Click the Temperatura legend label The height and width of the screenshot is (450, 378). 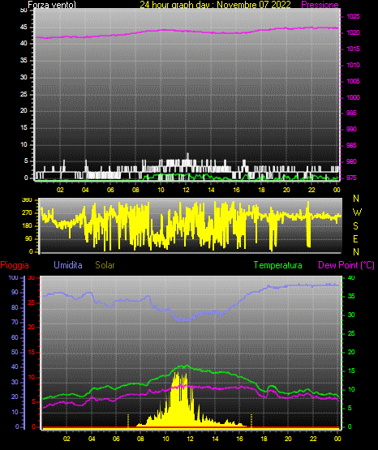click(x=277, y=265)
